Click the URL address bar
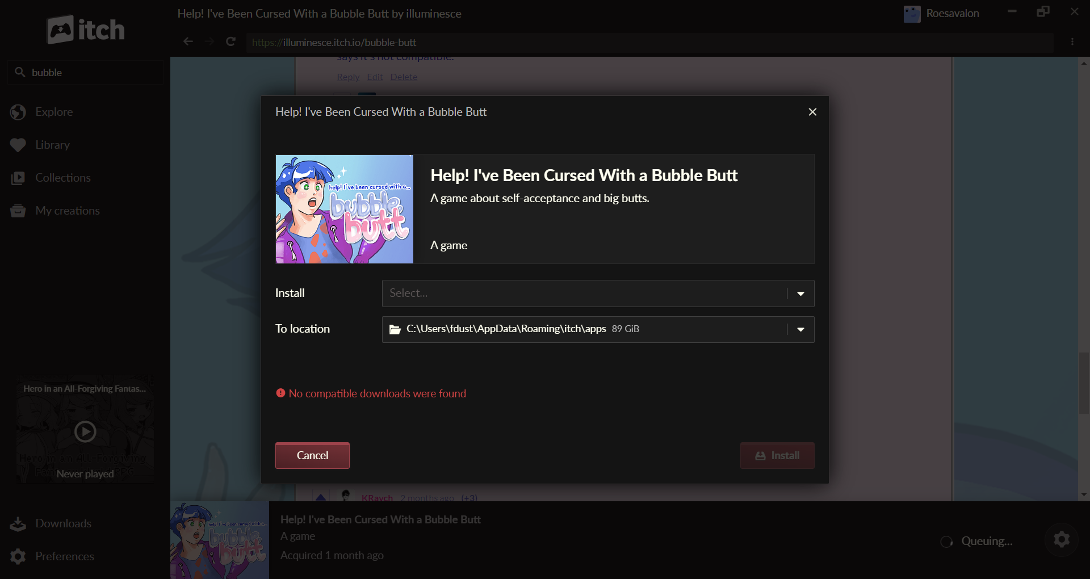The image size is (1090, 579). pyautogui.click(x=650, y=43)
